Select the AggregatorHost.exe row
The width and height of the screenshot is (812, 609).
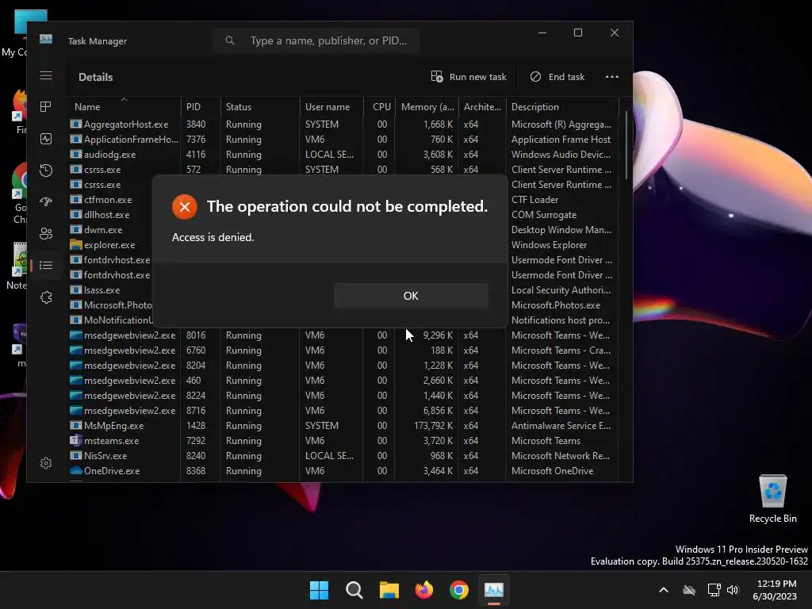[x=343, y=124]
